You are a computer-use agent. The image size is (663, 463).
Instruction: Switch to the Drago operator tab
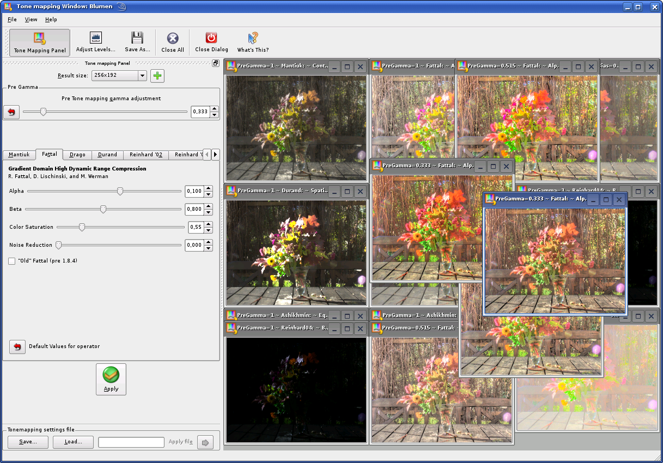tap(77, 155)
